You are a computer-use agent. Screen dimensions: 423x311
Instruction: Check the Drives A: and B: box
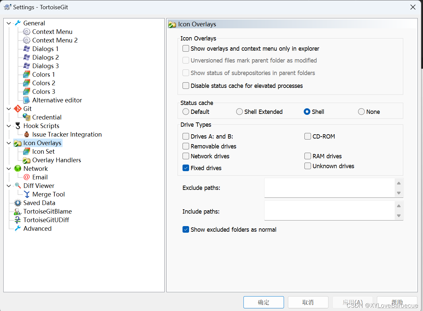(186, 136)
